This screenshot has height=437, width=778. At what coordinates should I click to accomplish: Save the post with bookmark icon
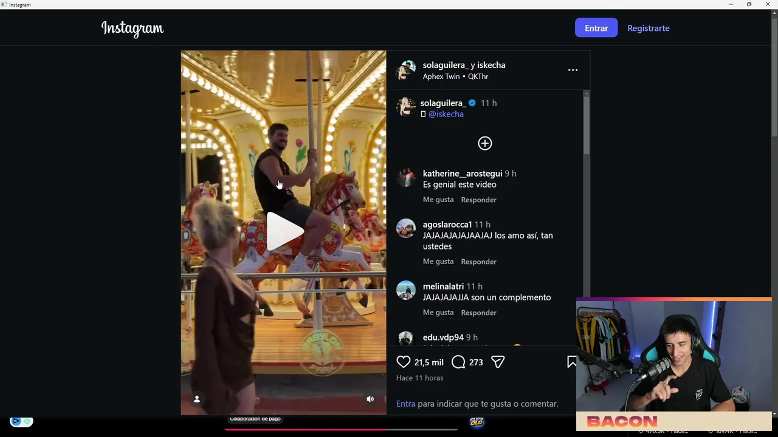[x=572, y=362]
